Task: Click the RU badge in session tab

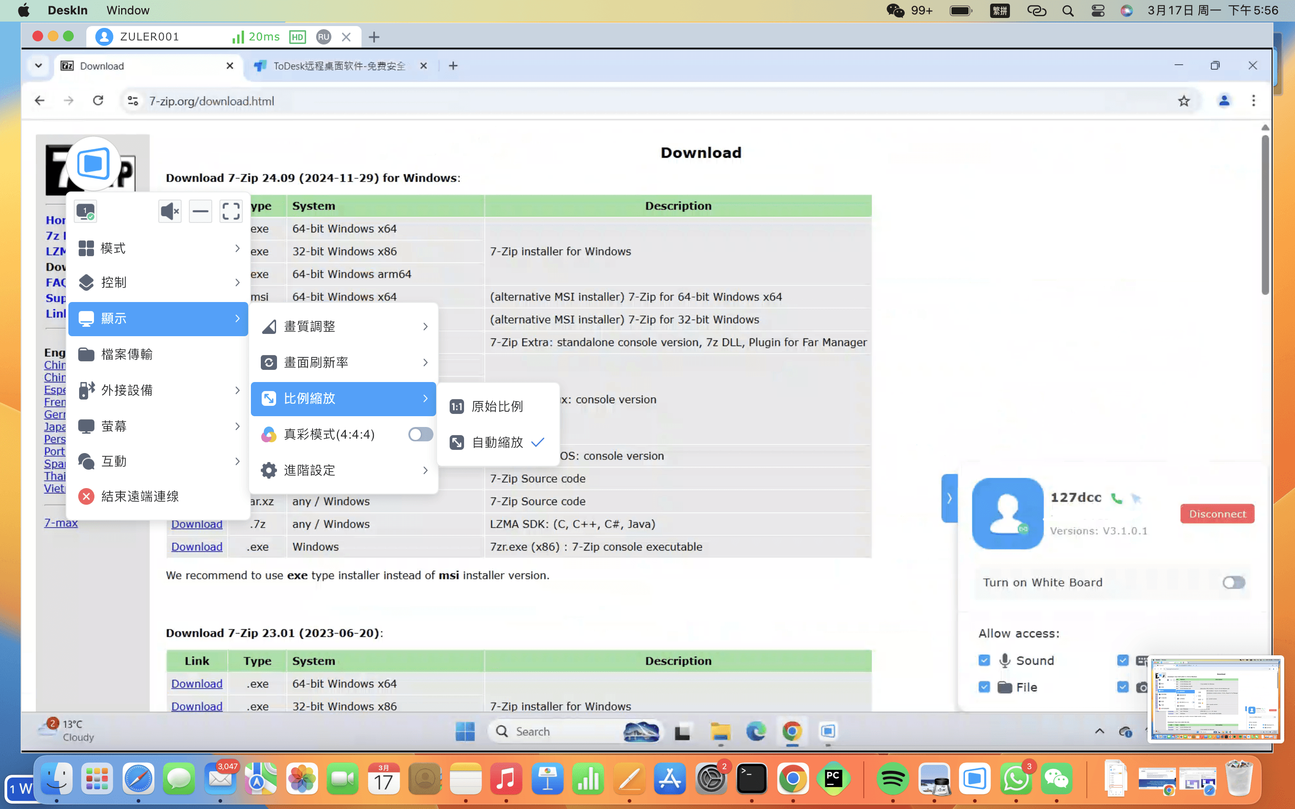Action: point(323,37)
